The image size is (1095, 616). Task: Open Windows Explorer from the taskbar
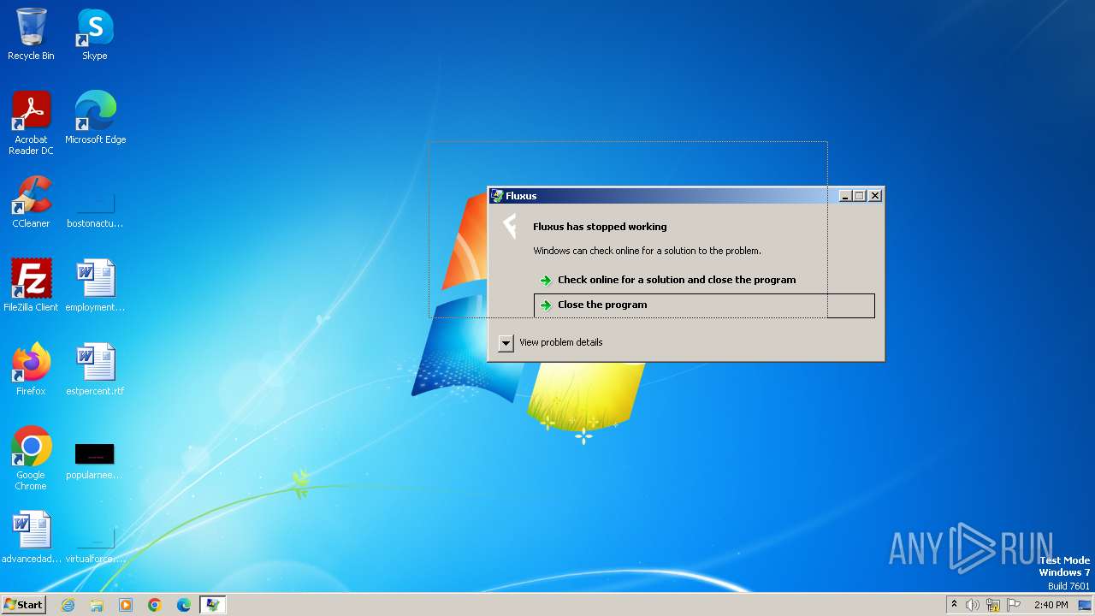(x=97, y=605)
